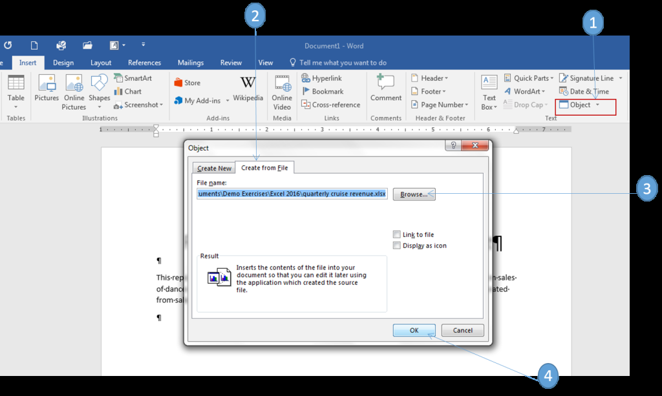Select the quarterly cruise revenue file name field

click(292, 194)
